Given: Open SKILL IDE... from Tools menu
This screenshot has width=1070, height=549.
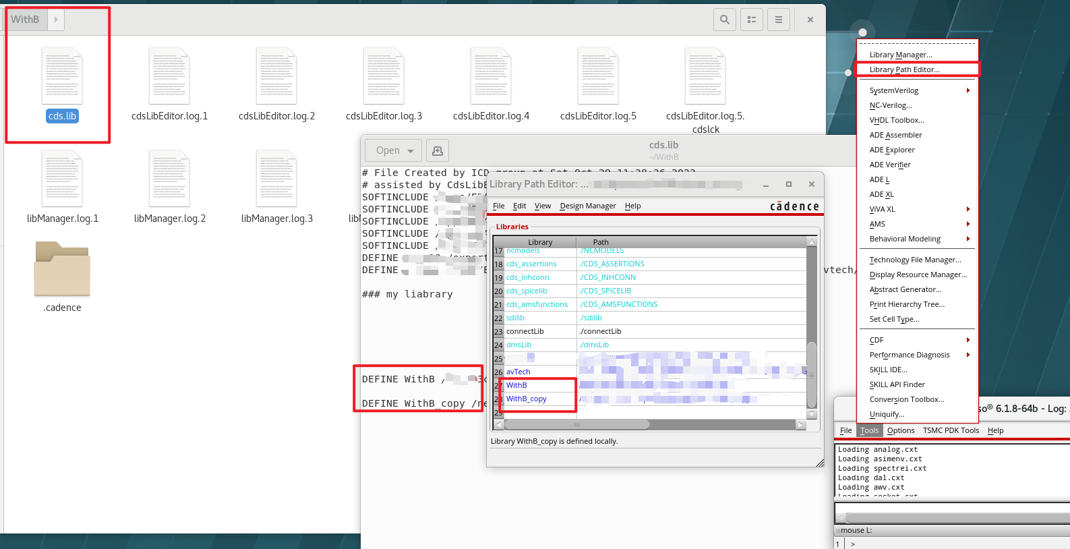Looking at the screenshot, I should point(917,370).
